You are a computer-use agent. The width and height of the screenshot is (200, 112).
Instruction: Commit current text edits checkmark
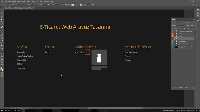point(89,5)
